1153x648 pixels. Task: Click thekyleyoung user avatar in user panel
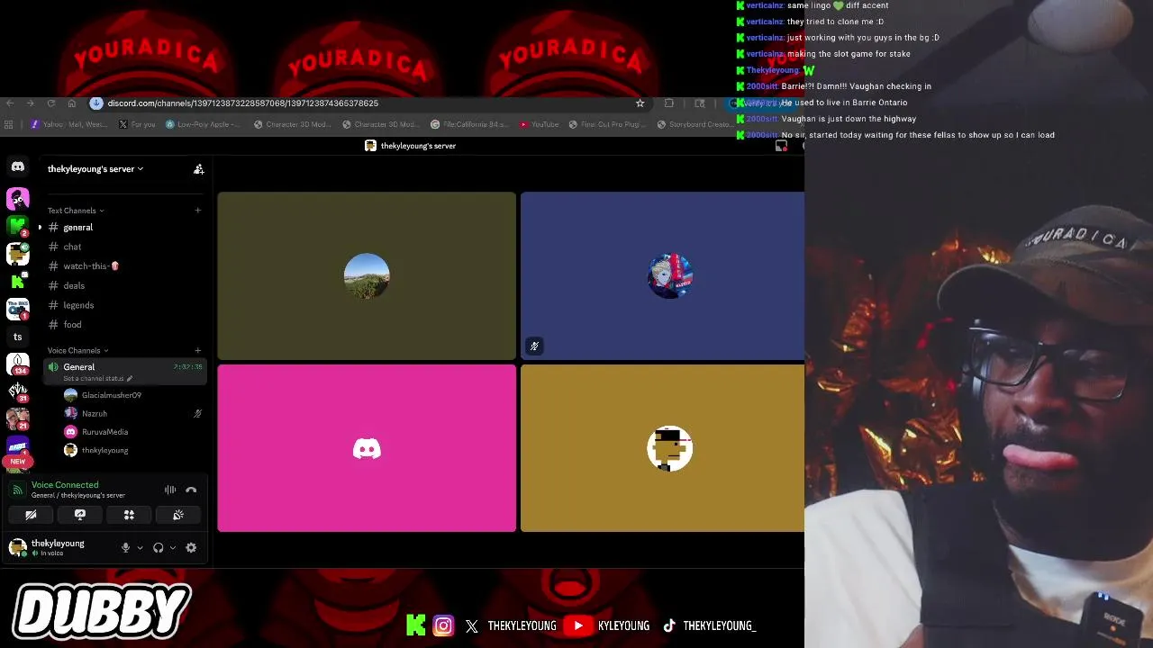coord(17,547)
